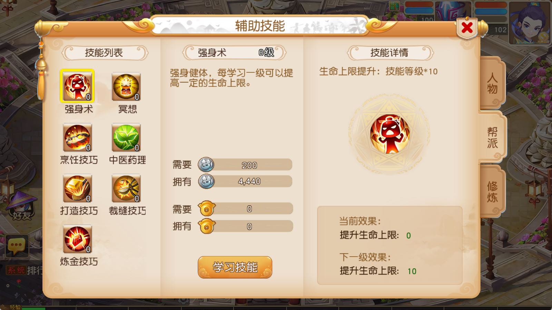Image resolution: width=552 pixels, height=310 pixels.
Task: Switch to the 人物 side tab
Action: click(x=492, y=83)
